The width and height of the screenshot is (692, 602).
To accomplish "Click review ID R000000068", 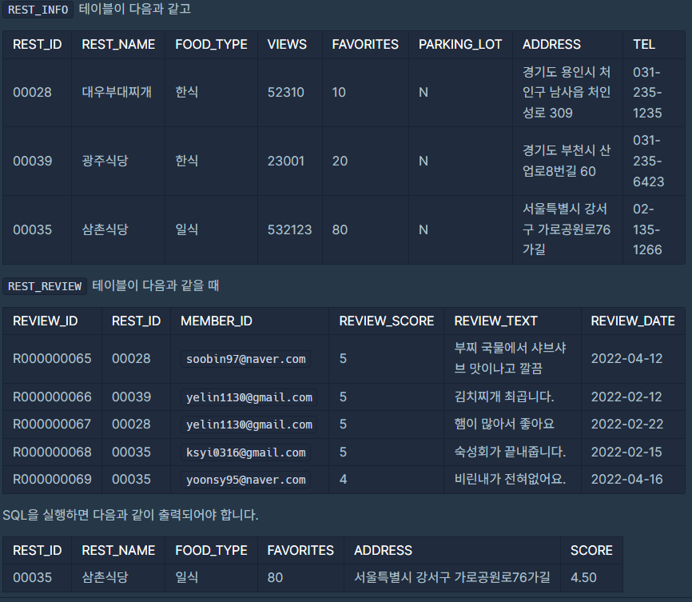I will click(x=52, y=452).
